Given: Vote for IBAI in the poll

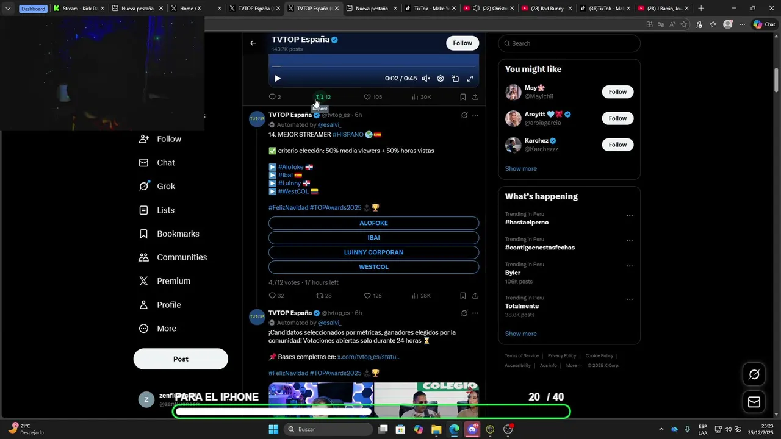Looking at the screenshot, I should click(x=373, y=238).
